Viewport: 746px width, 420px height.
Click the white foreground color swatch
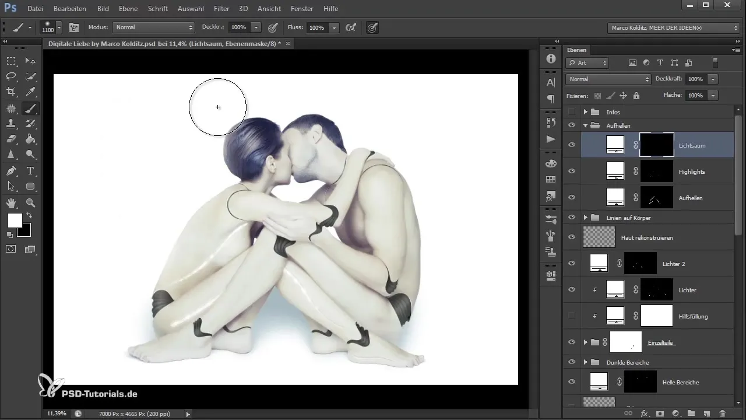[15, 220]
